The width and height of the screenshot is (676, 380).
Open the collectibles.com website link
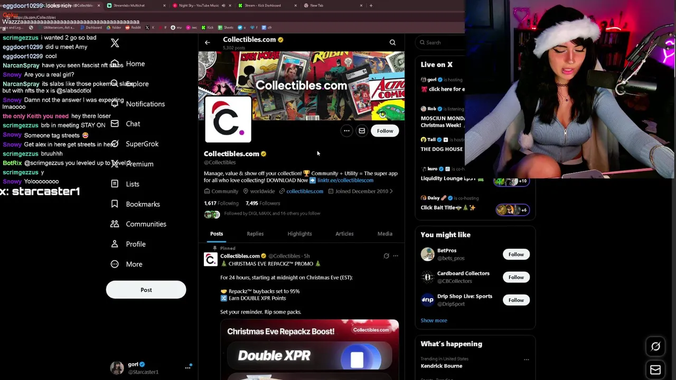click(x=305, y=192)
